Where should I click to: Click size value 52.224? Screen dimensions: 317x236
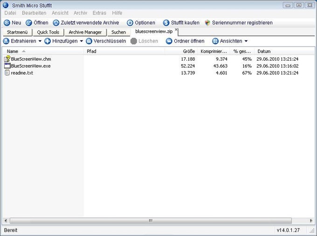point(188,66)
